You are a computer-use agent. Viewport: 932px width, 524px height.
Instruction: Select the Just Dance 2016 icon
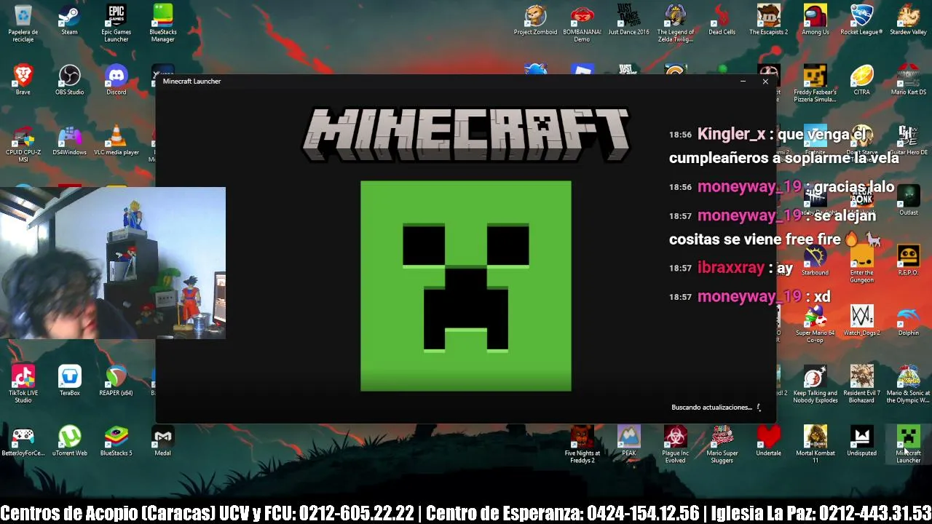point(628,20)
